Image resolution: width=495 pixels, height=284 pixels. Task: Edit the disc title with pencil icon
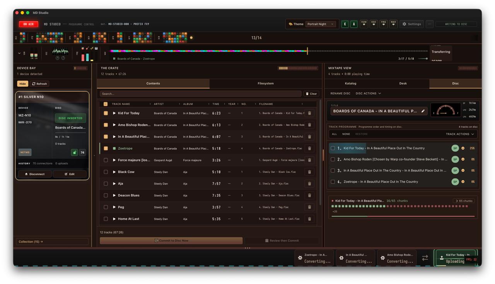tap(423, 111)
